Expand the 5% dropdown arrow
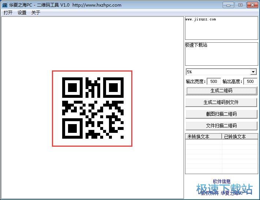The image size is (260, 200). tap(253, 72)
